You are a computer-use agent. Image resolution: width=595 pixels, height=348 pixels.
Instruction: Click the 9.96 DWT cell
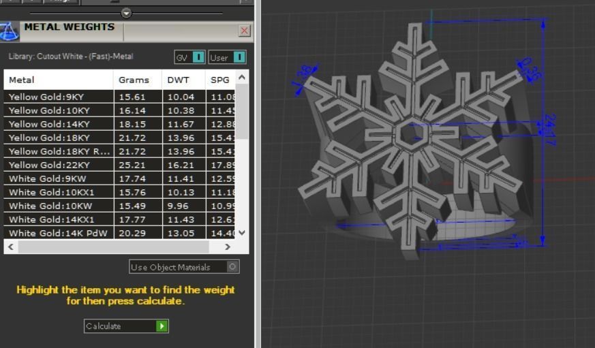(184, 206)
